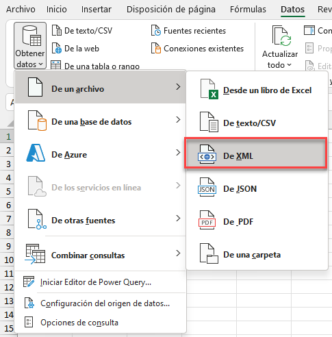The image size is (332, 337).
Task: Expand the De otras fuentes chevron
Action: 178,219
